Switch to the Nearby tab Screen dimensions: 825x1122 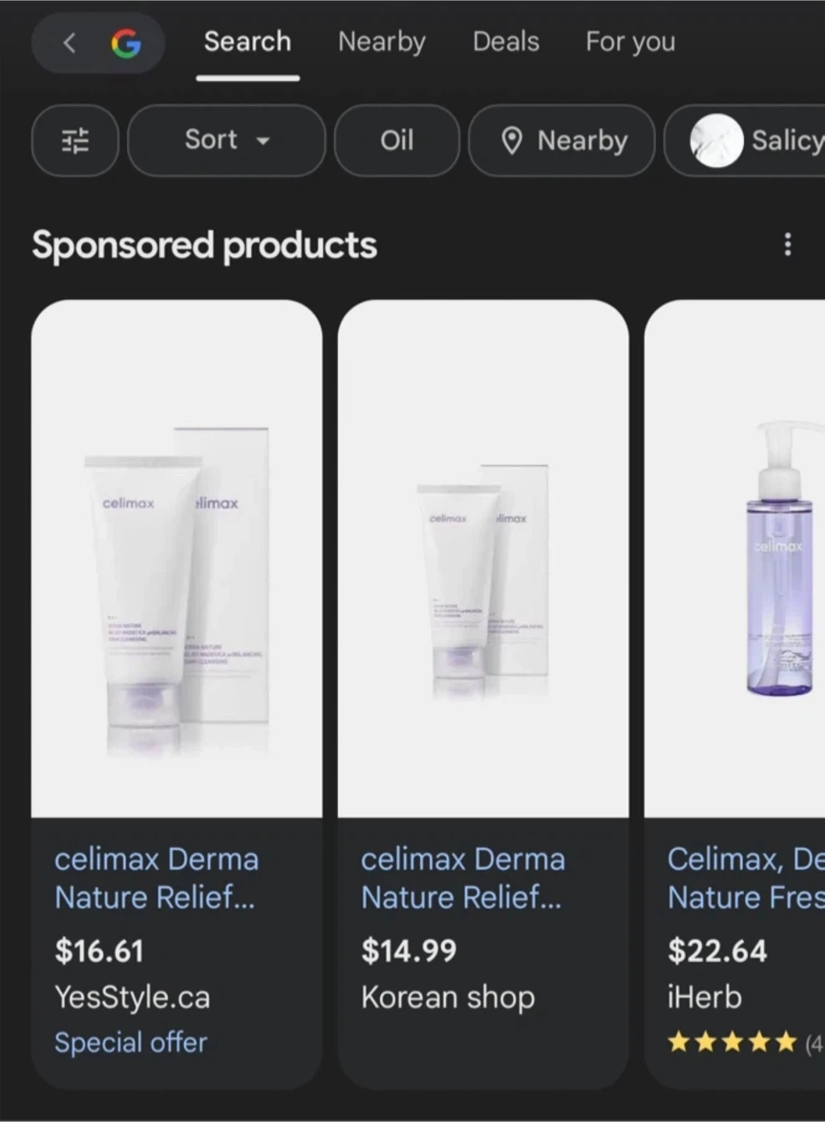point(382,42)
